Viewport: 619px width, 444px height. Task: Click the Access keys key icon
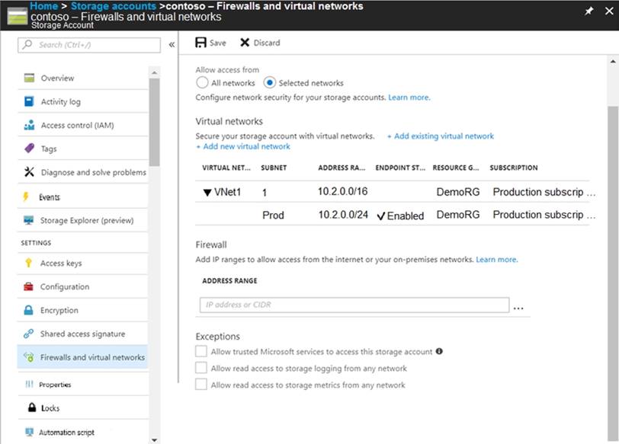(28, 263)
